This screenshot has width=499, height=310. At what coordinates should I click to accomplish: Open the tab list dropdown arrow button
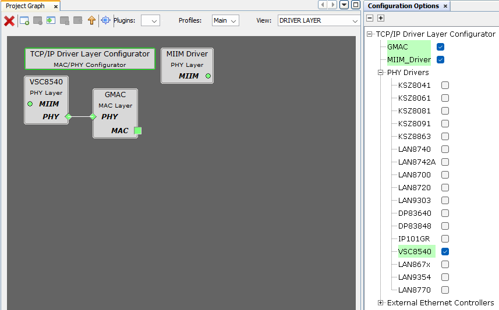344,5
